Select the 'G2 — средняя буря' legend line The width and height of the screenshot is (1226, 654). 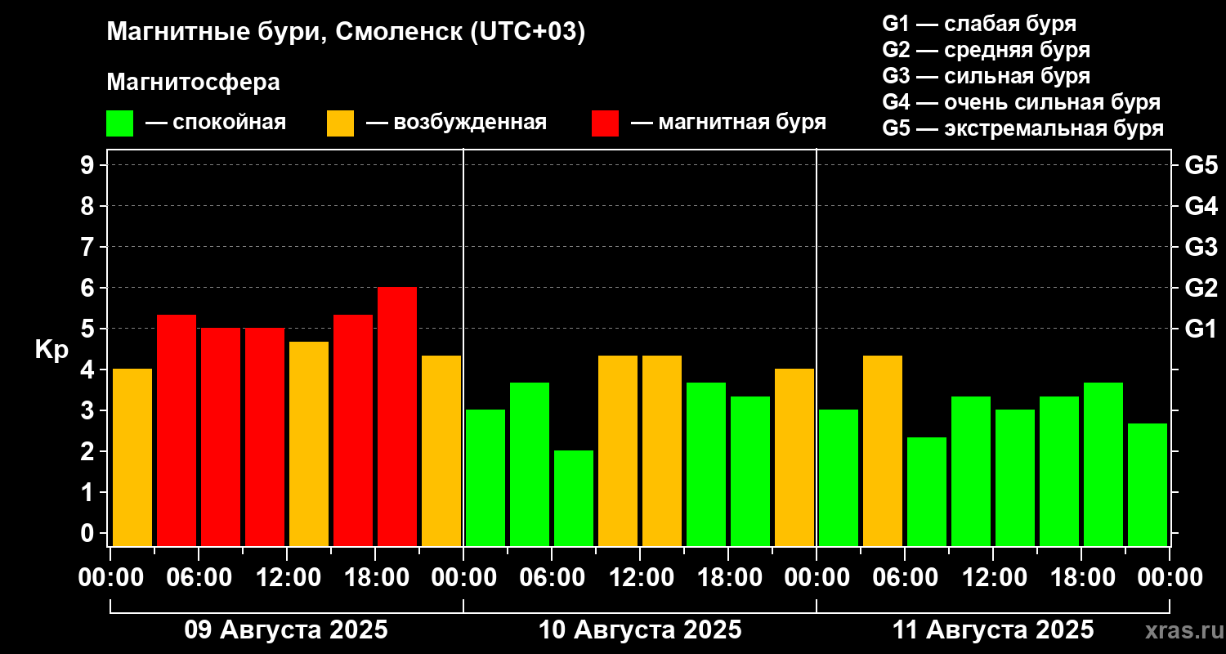[x=986, y=50]
